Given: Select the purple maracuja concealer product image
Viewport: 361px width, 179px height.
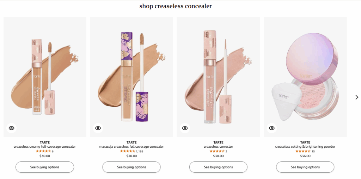Looking at the screenshot, I should 131,77.
